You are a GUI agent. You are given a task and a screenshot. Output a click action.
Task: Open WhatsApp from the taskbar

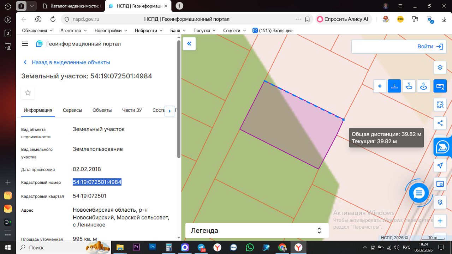250,247
